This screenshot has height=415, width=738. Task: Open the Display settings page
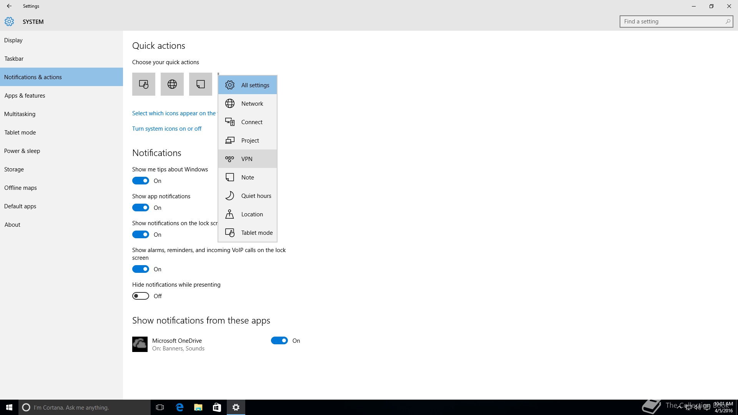click(x=61, y=40)
